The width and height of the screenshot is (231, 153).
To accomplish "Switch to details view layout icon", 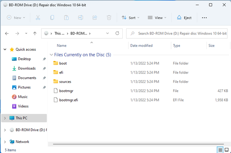I will point(220,150).
